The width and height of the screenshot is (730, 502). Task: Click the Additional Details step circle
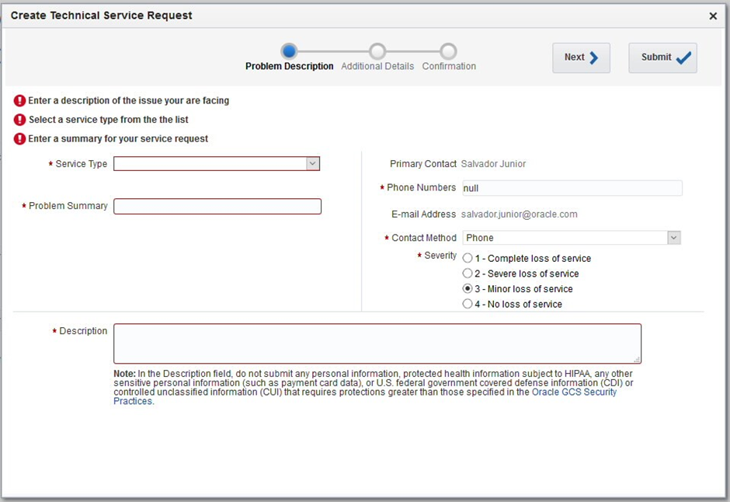[377, 51]
